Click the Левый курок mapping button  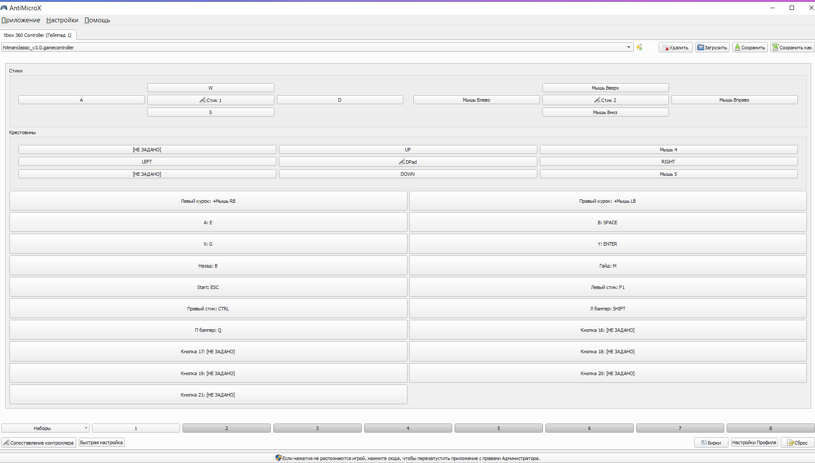pyautogui.click(x=208, y=201)
